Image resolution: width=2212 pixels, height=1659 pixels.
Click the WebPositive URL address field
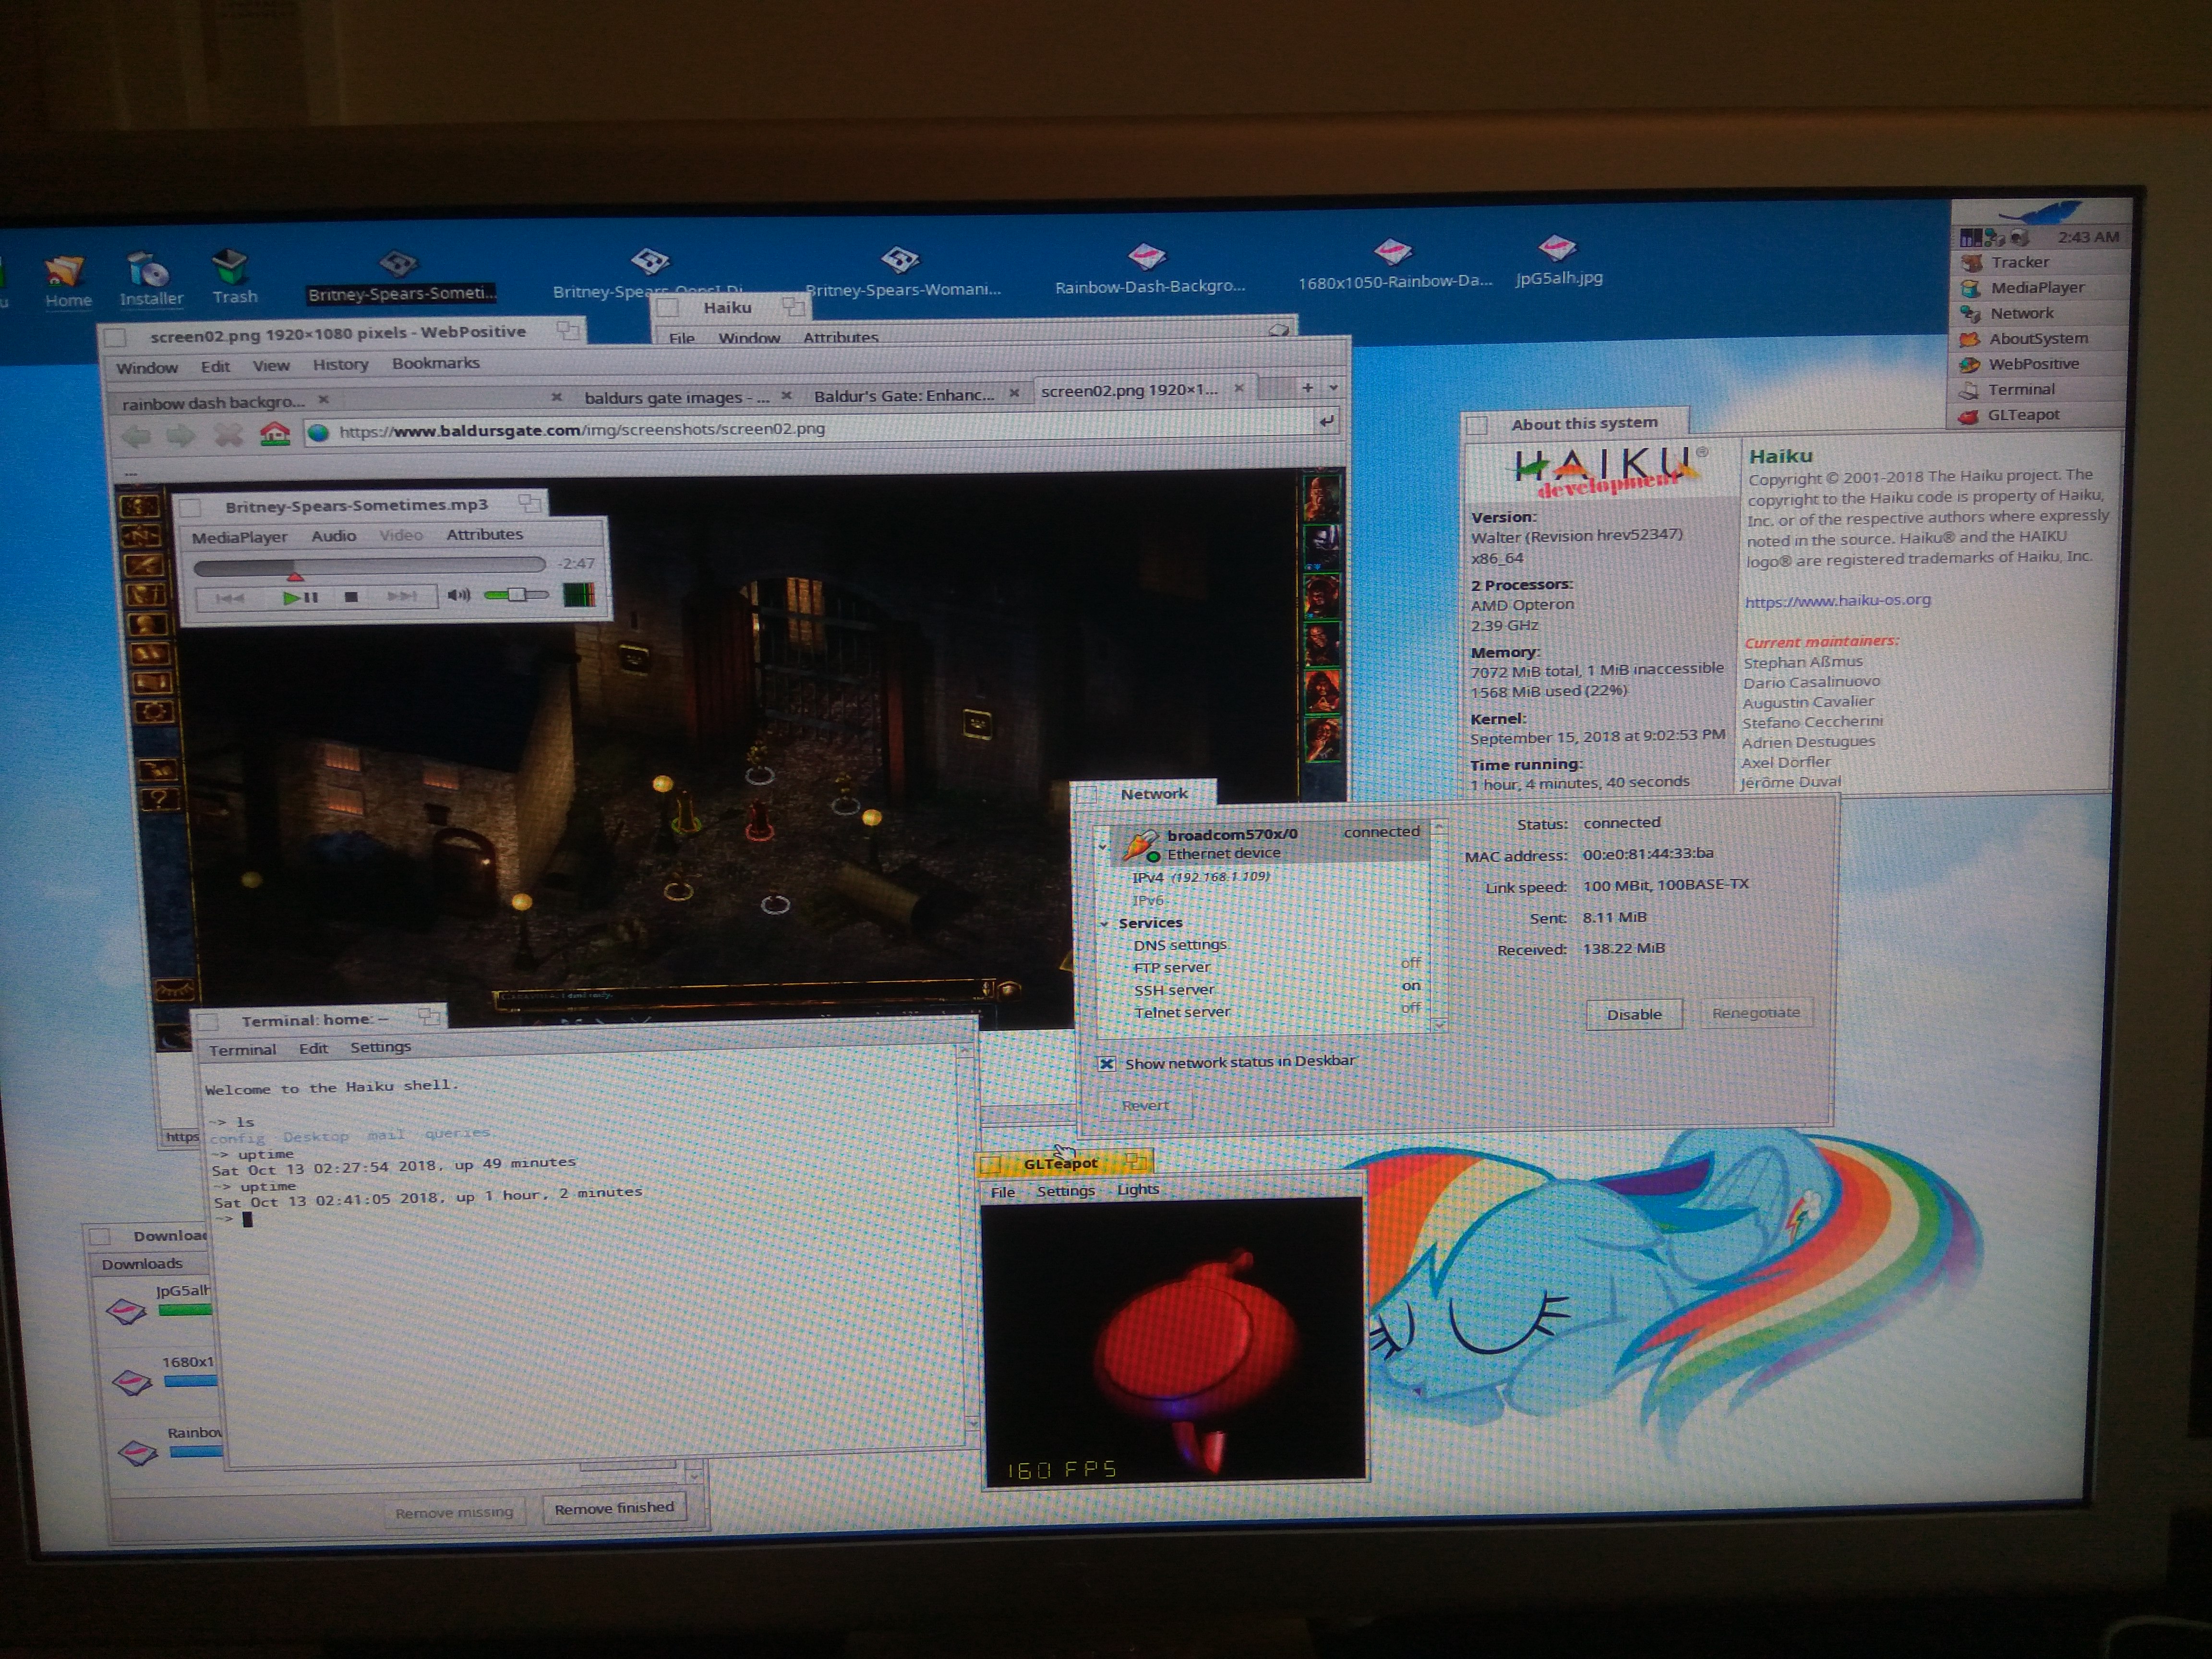tap(822, 428)
